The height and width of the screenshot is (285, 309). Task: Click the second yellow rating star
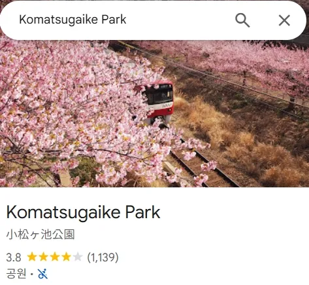coord(43,257)
